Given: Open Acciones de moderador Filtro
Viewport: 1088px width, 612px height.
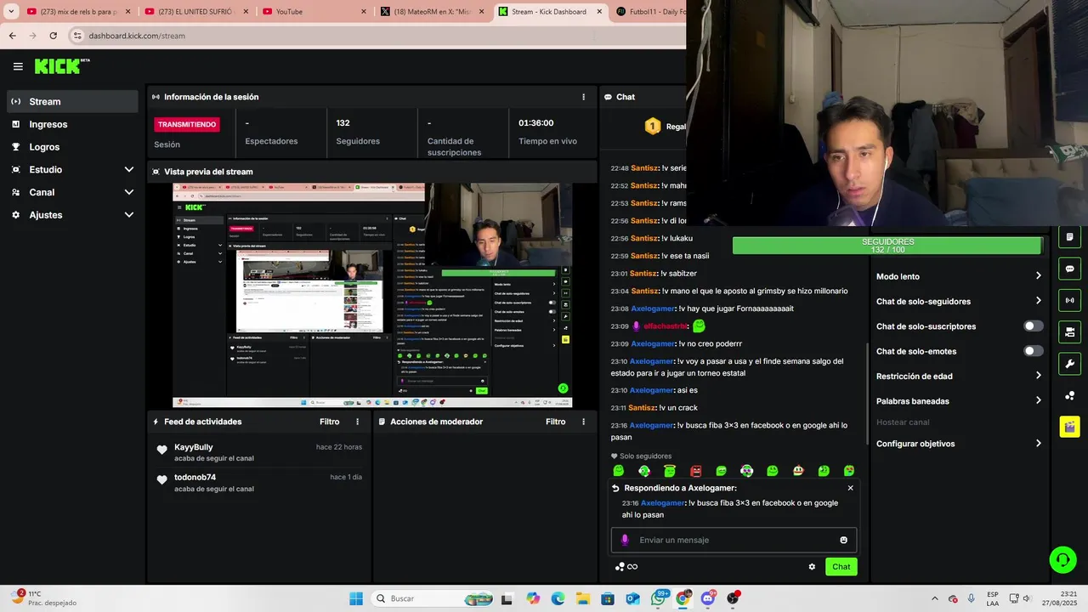Looking at the screenshot, I should point(555,422).
